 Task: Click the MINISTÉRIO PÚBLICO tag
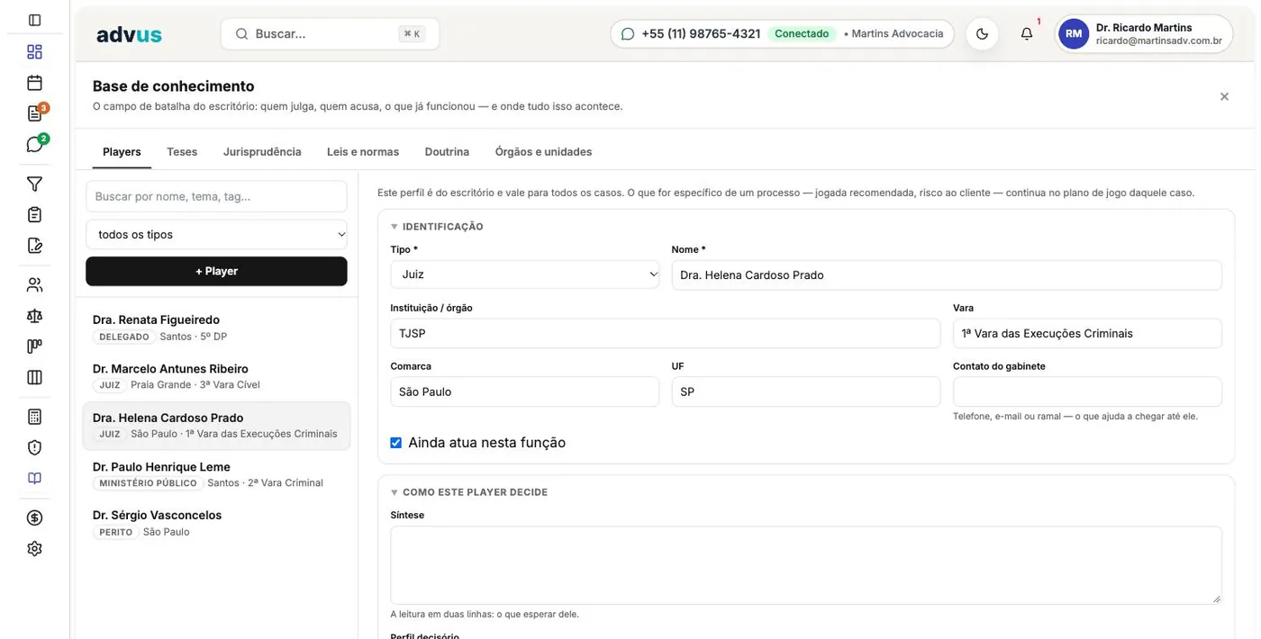(148, 483)
